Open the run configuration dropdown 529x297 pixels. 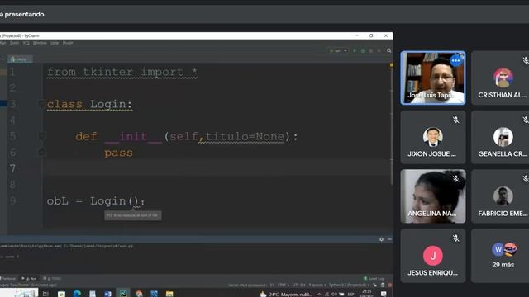(338, 50)
